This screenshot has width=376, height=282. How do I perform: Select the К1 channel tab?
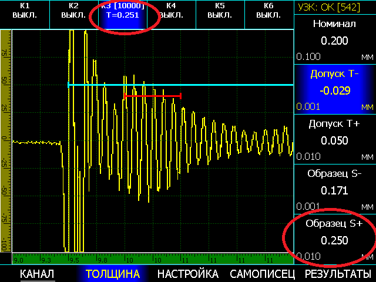25,14
